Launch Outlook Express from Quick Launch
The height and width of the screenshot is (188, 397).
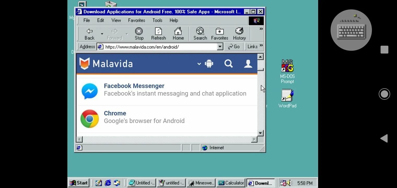coord(117,183)
